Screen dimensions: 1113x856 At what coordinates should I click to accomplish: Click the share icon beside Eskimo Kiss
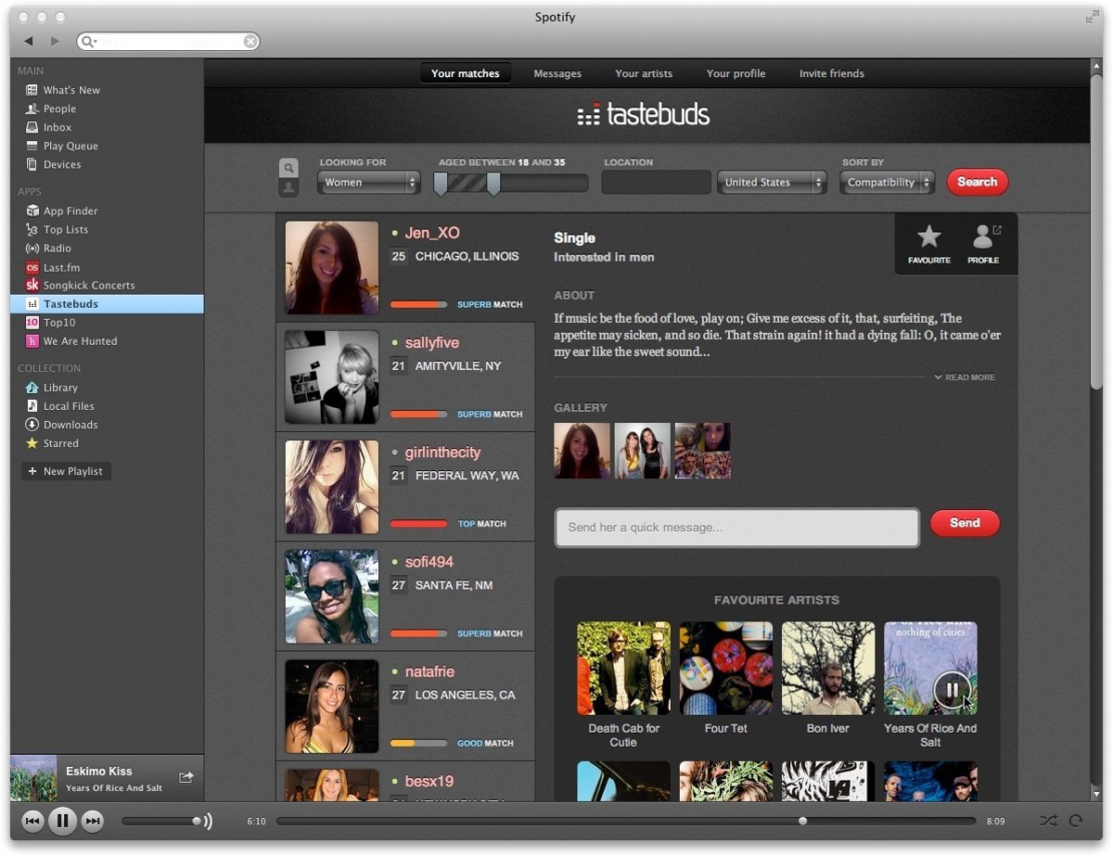[185, 777]
